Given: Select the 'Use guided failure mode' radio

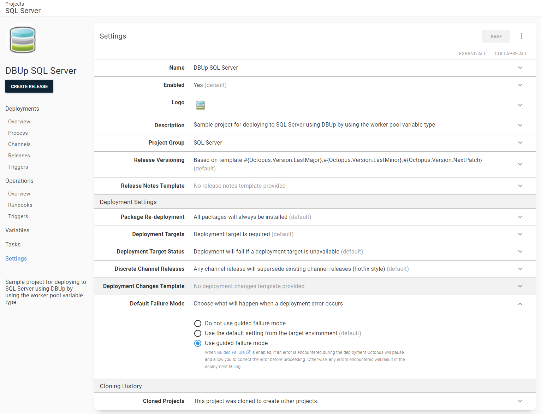Looking at the screenshot, I should click(x=198, y=343).
